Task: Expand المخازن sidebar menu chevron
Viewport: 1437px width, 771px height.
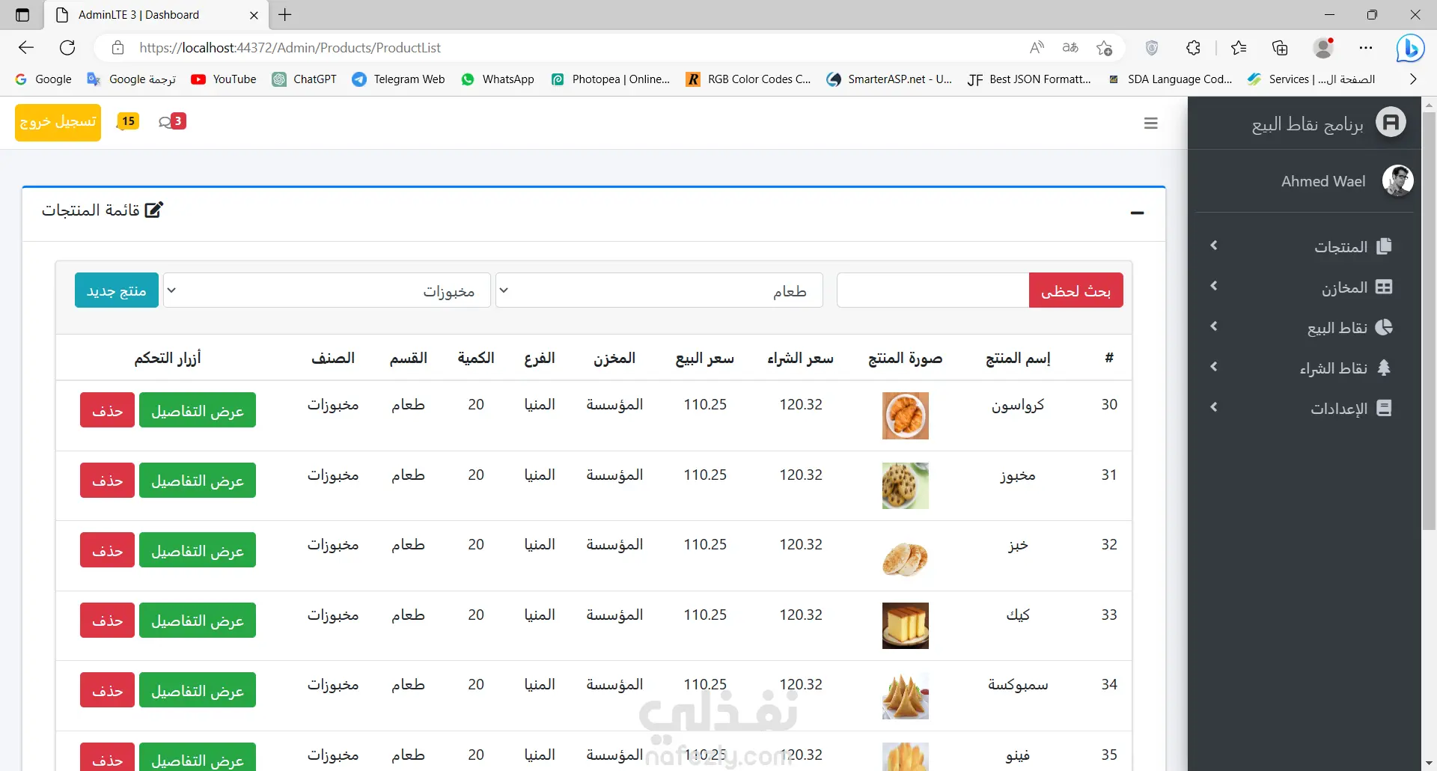Action: pyautogui.click(x=1214, y=286)
